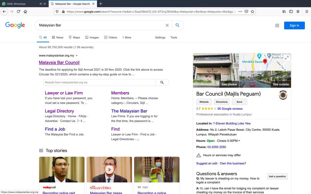
Task: Click the Results from malaysianbar.org.my search field
Action: click(99, 82)
